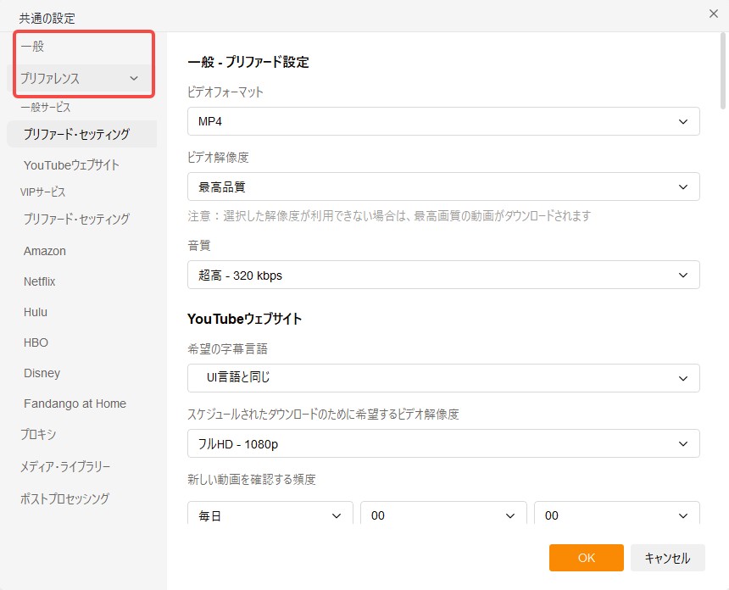
Task: Open the video resolution dropdown showing 最高品質
Action: (442, 186)
